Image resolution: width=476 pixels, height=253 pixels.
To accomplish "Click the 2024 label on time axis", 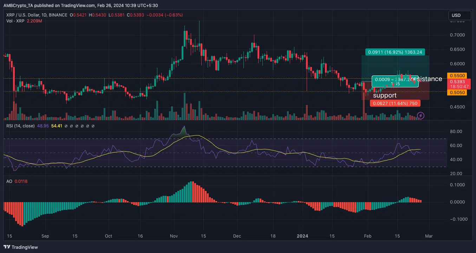I will [x=302, y=236].
